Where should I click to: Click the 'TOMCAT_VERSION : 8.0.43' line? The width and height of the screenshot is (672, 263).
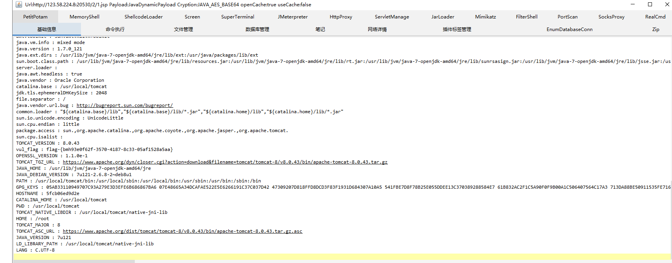pos(48,143)
